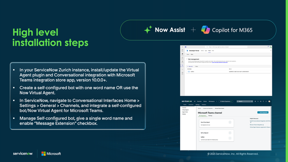Open the Settings tab under Microsoft Teams channel
Image resolution: width=288 pixels, height=162 pixels.
[x=210, y=116]
